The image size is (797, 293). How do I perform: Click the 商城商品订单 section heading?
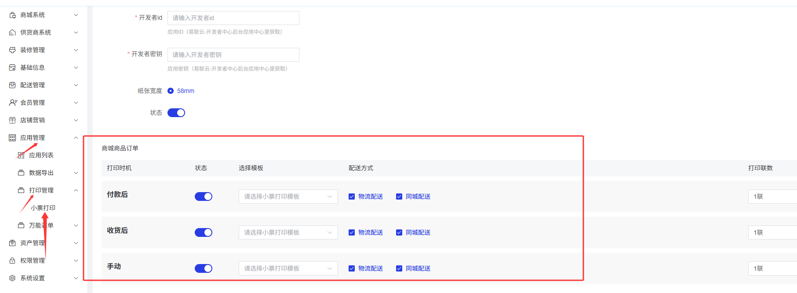point(120,148)
